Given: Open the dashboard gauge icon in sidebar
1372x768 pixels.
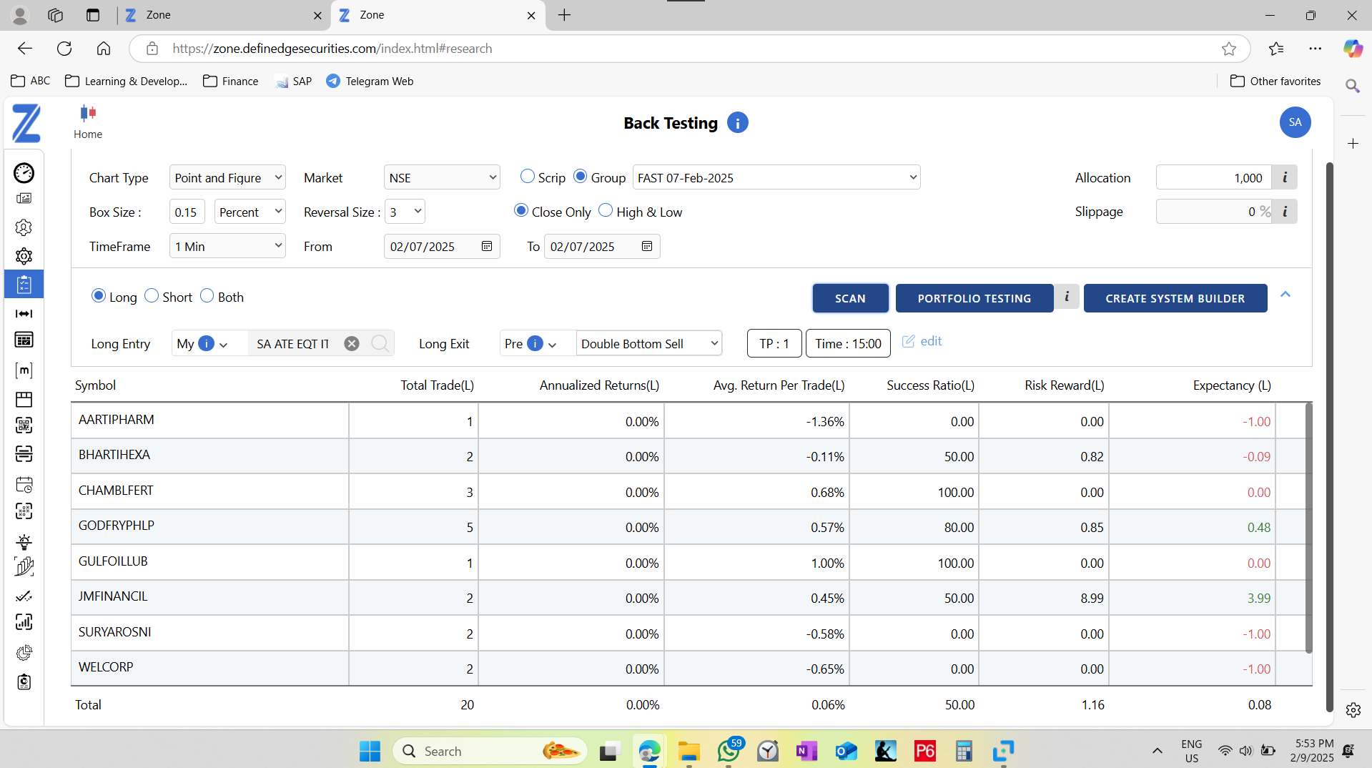Looking at the screenshot, I should pyautogui.click(x=24, y=172).
